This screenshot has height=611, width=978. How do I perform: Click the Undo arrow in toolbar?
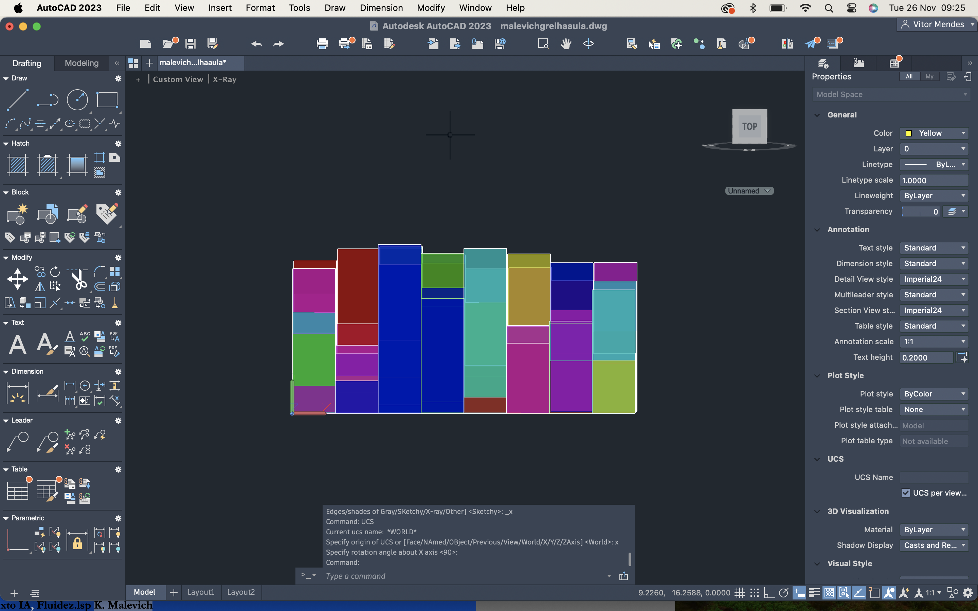(256, 44)
